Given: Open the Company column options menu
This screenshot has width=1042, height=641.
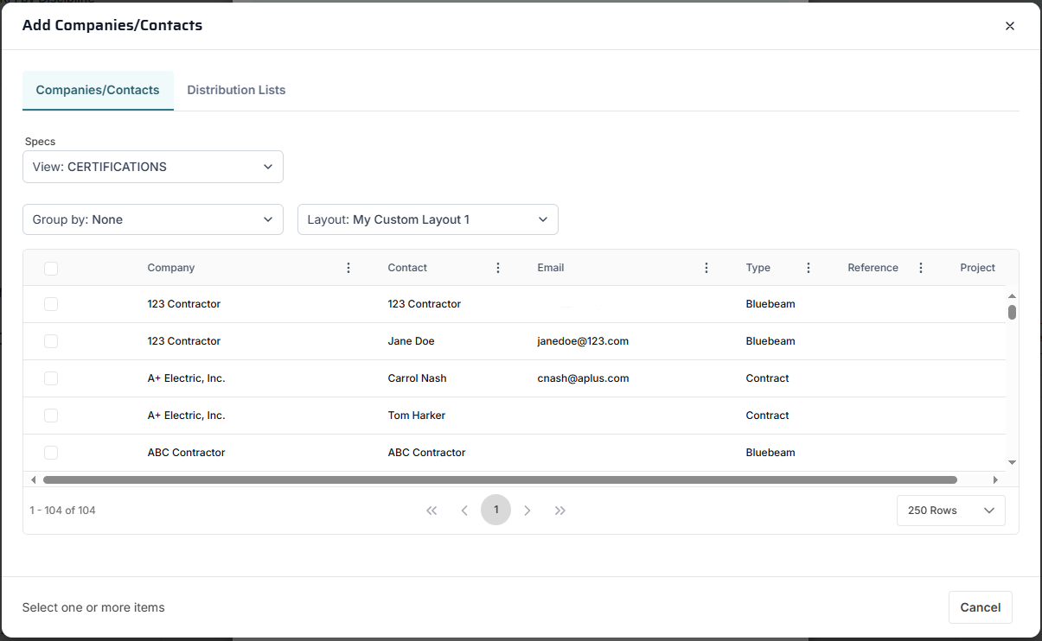Looking at the screenshot, I should [348, 268].
